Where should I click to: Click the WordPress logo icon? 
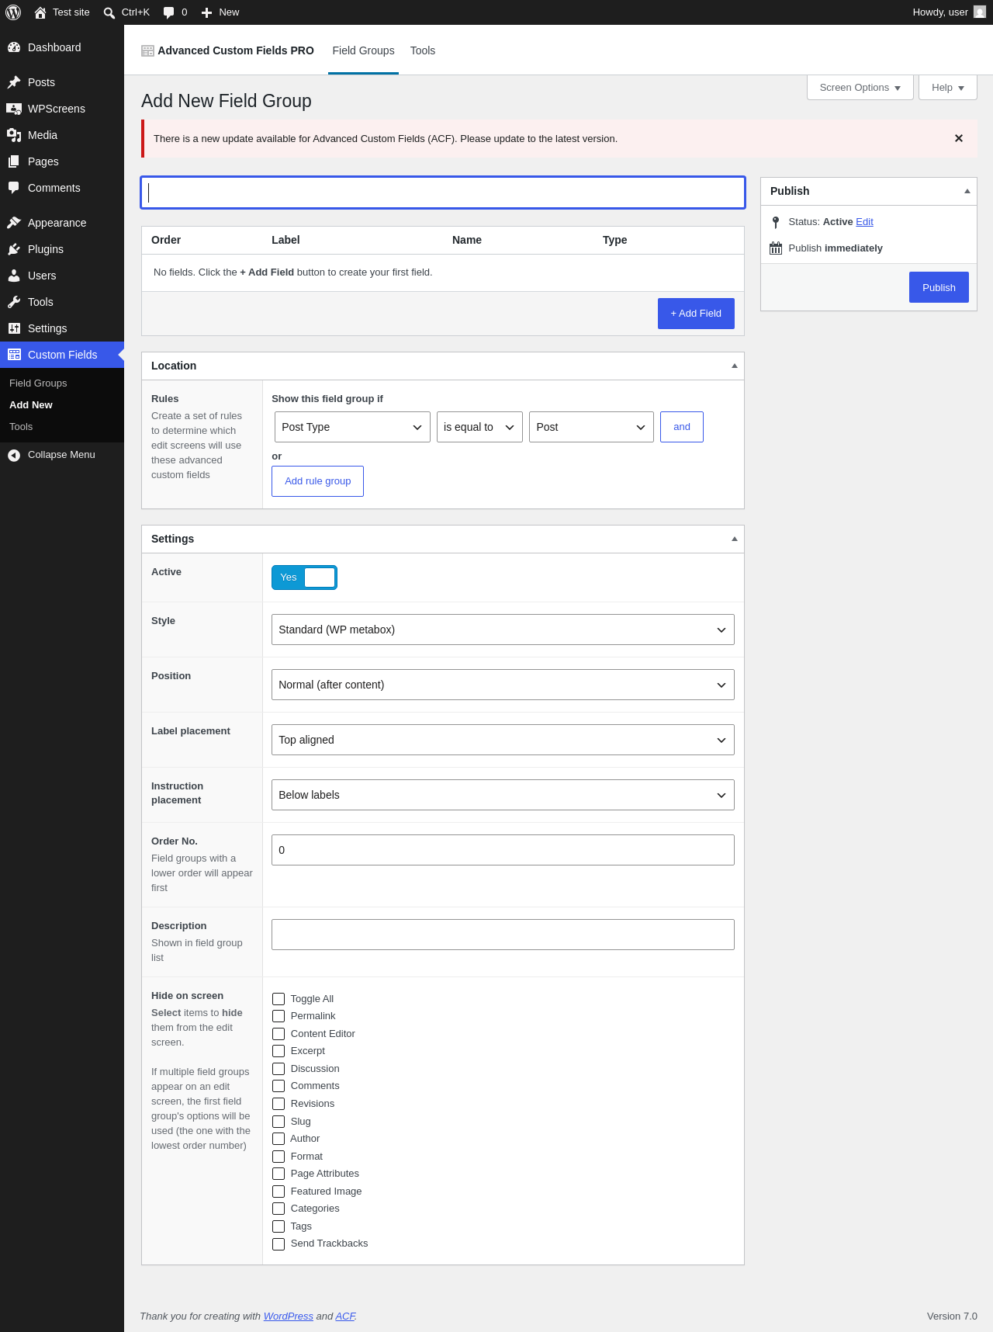pyautogui.click(x=13, y=12)
